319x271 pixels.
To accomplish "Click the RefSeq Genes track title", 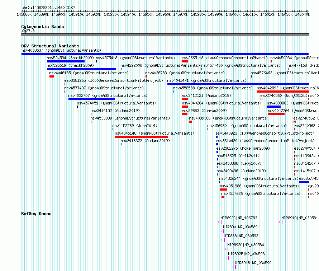I will (x=36, y=214).
